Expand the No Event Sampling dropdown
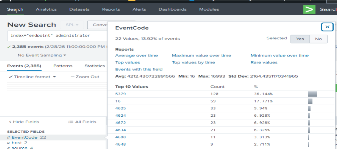The height and width of the screenshot is (149, 337). 42,55
